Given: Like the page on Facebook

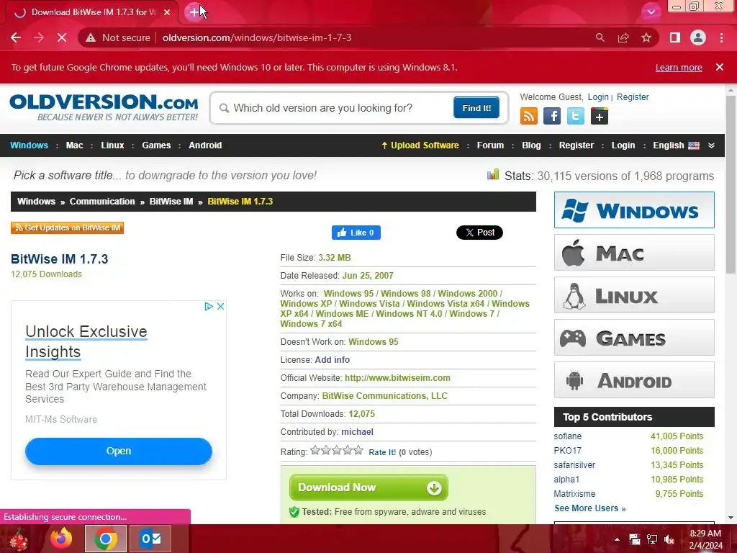Looking at the screenshot, I should coord(356,233).
